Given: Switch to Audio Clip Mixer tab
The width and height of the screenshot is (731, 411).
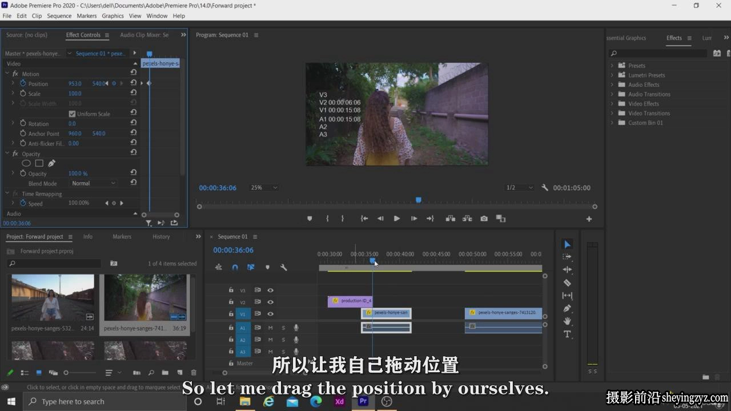Looking at the screenshot, I should point(144,35).
